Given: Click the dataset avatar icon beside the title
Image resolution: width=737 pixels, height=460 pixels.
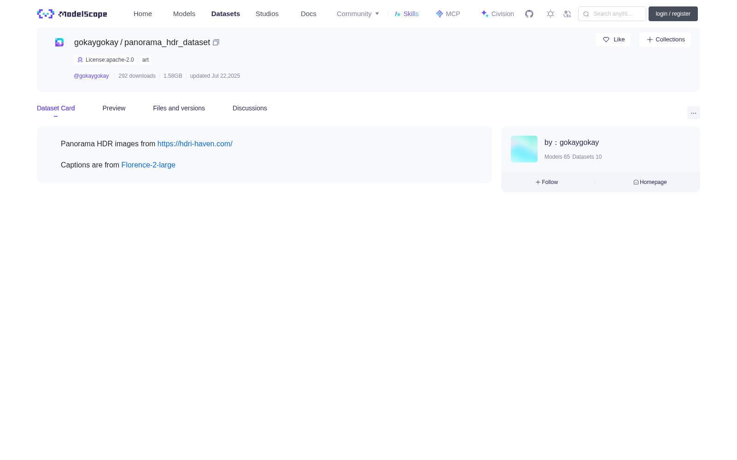Looking at the screenshot, I should click(59, 42).
